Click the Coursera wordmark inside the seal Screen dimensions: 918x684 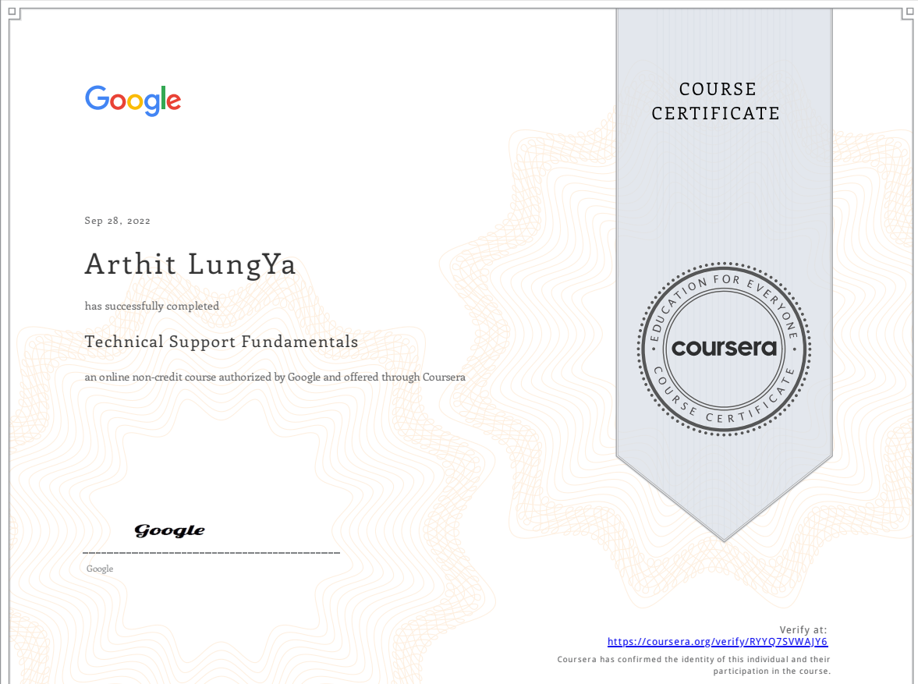724,347
